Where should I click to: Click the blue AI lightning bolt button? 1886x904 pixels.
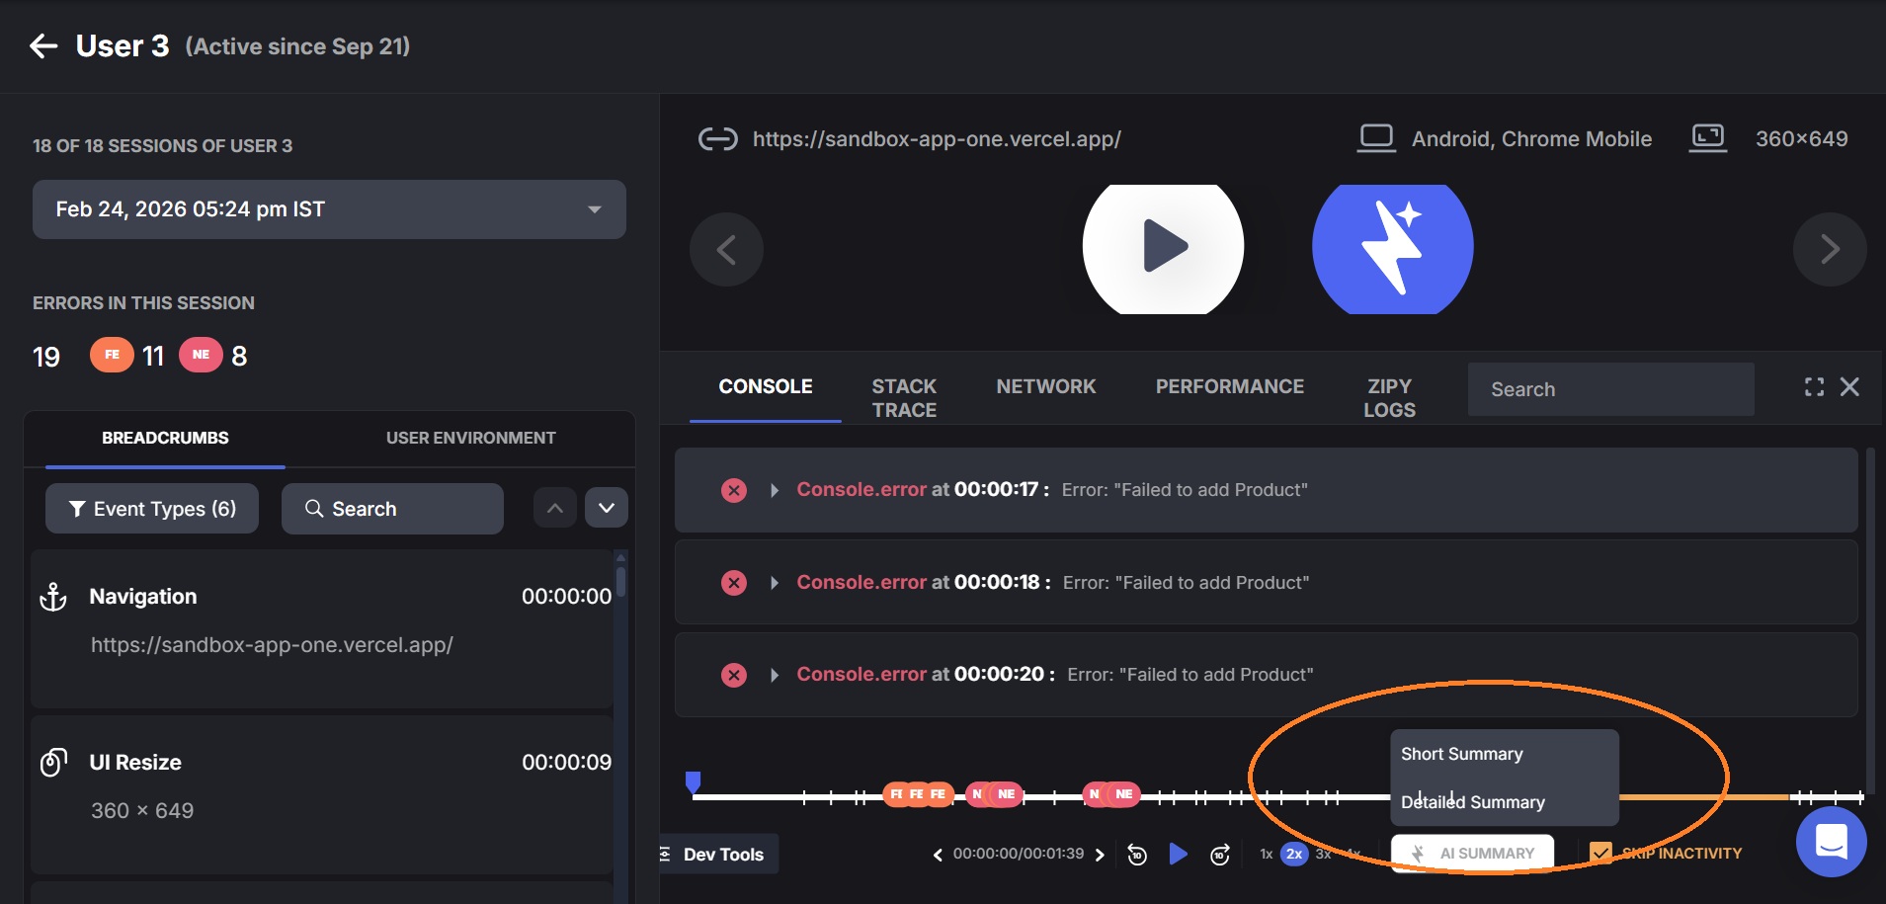pos(1392,247)
